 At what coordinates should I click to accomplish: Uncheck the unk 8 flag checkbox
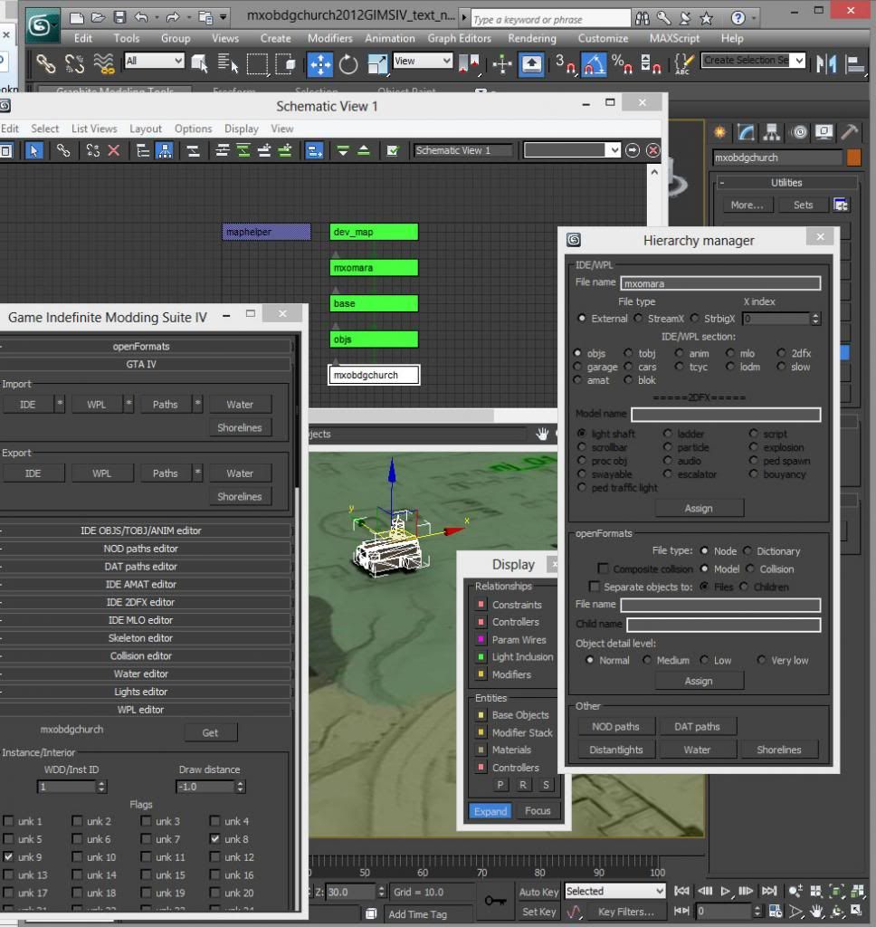(214, 839)
